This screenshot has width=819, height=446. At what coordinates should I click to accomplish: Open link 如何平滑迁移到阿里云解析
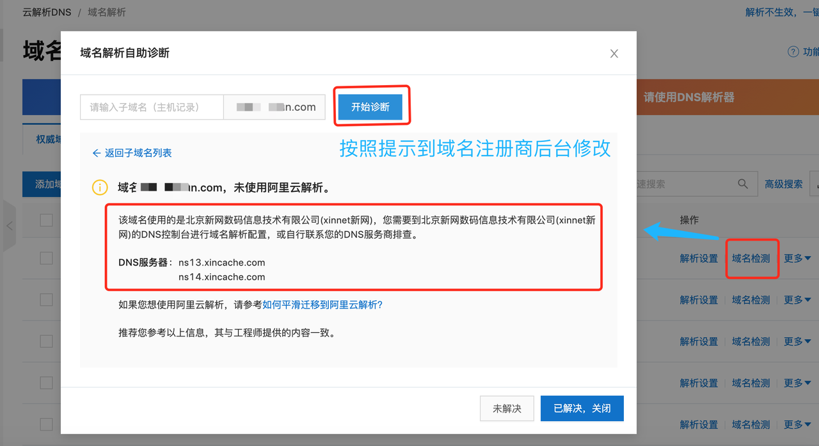(322, 305)
